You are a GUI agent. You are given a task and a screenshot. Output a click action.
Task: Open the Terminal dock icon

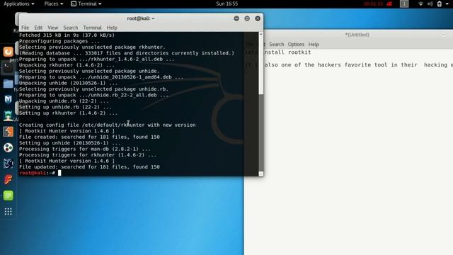(x=8, y=68)
